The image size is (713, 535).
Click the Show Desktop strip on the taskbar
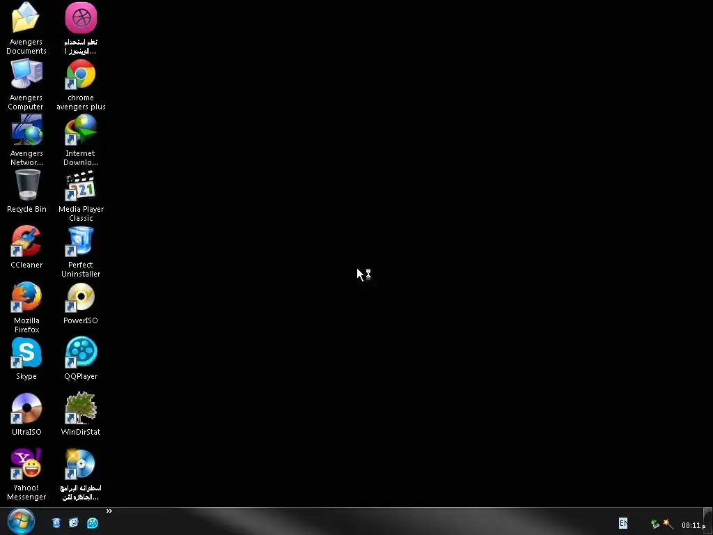pyautogui.click(x=708, y=521)
